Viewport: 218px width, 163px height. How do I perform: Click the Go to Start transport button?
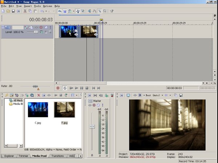pyautogui.click(x=93, y=88)
